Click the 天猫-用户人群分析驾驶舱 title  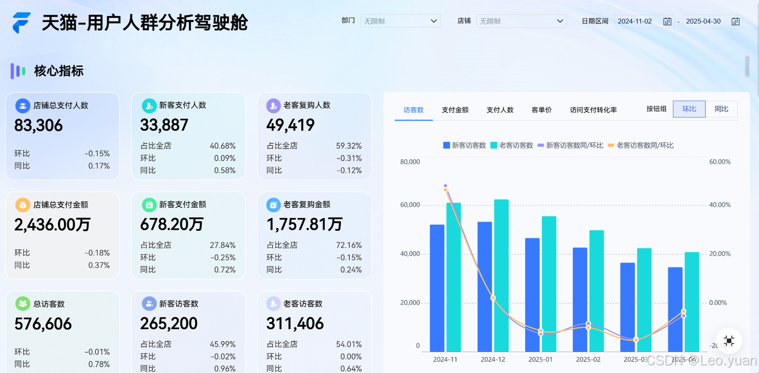pyautogui.click(x=145, y=22)
